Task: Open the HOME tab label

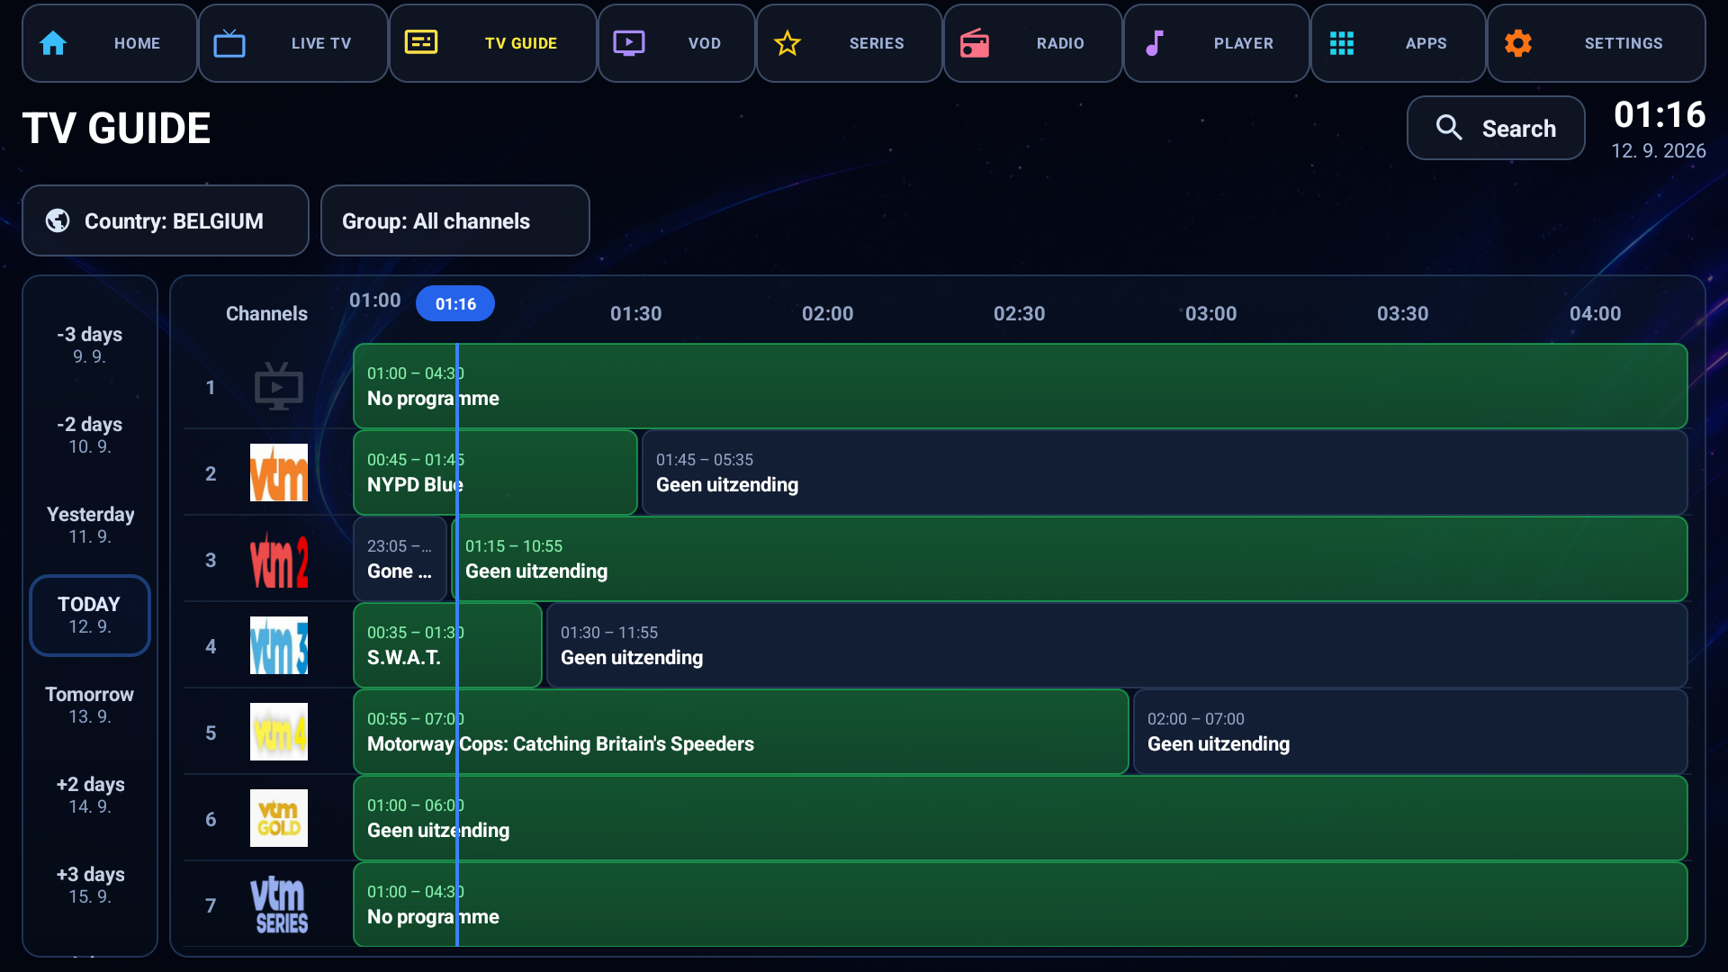Action: (137, 43)
